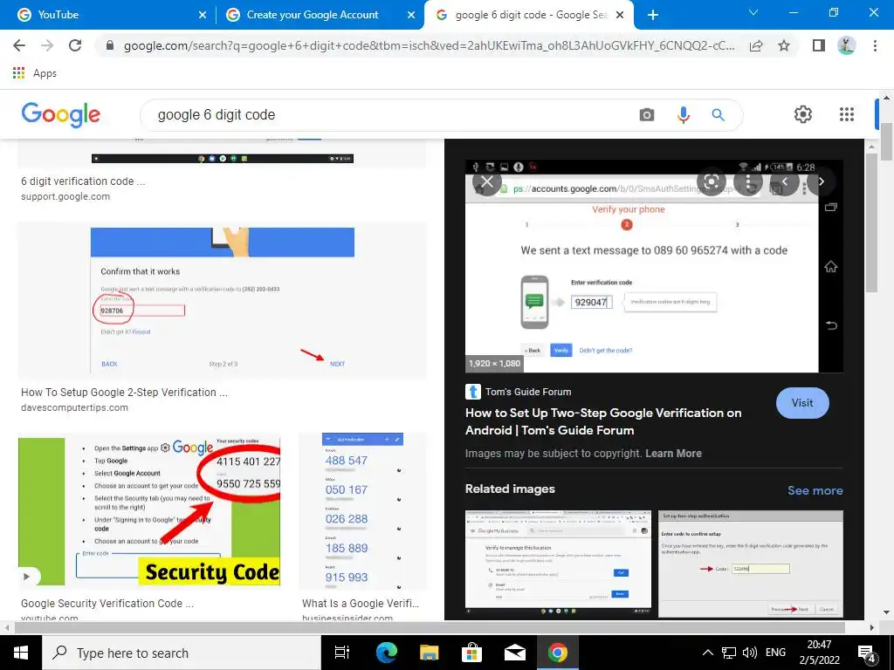This screenshot has width=894, height=670.
Task: Open the Tom's Guide Forum source link
Action: 519,392
